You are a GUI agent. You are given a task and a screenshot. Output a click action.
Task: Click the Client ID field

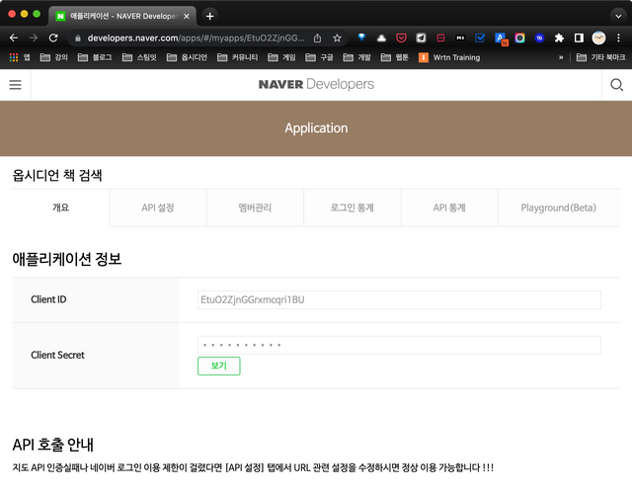(x=399, y=299)
